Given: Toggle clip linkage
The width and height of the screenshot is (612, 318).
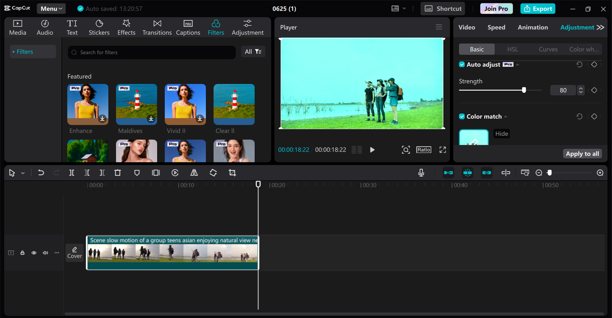Looking at the screenshot, I should (x=487, y=173).
